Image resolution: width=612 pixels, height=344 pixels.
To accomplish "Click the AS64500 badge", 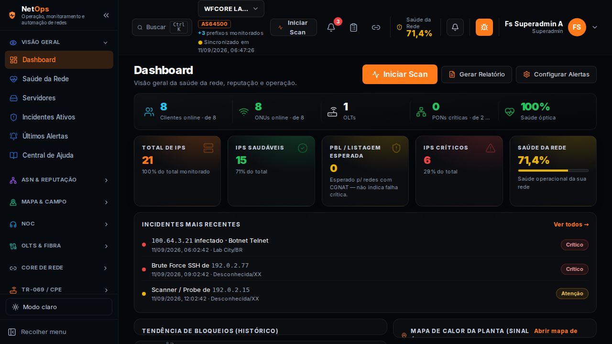I will 215,24.
